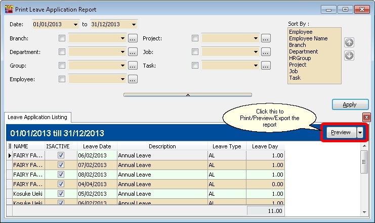Viewport: 375px width, 223px height.
Task: Sort by the Leave Date column header
Action: coord(97,146)
